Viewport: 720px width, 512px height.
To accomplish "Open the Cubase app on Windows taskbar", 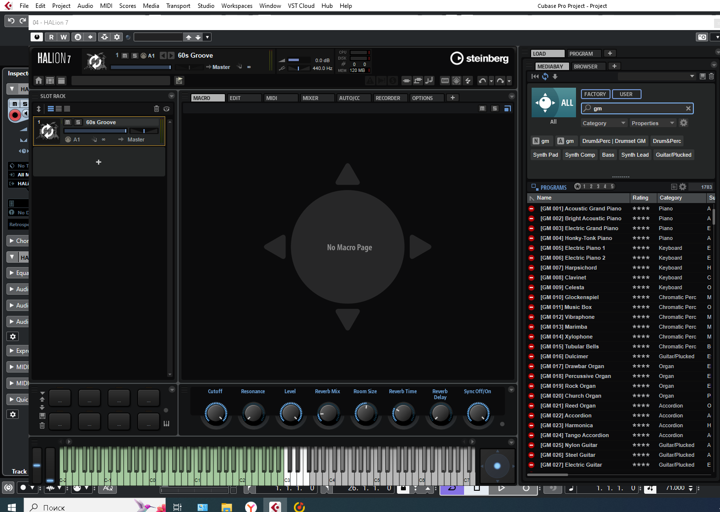I will [x=275, y=507].
